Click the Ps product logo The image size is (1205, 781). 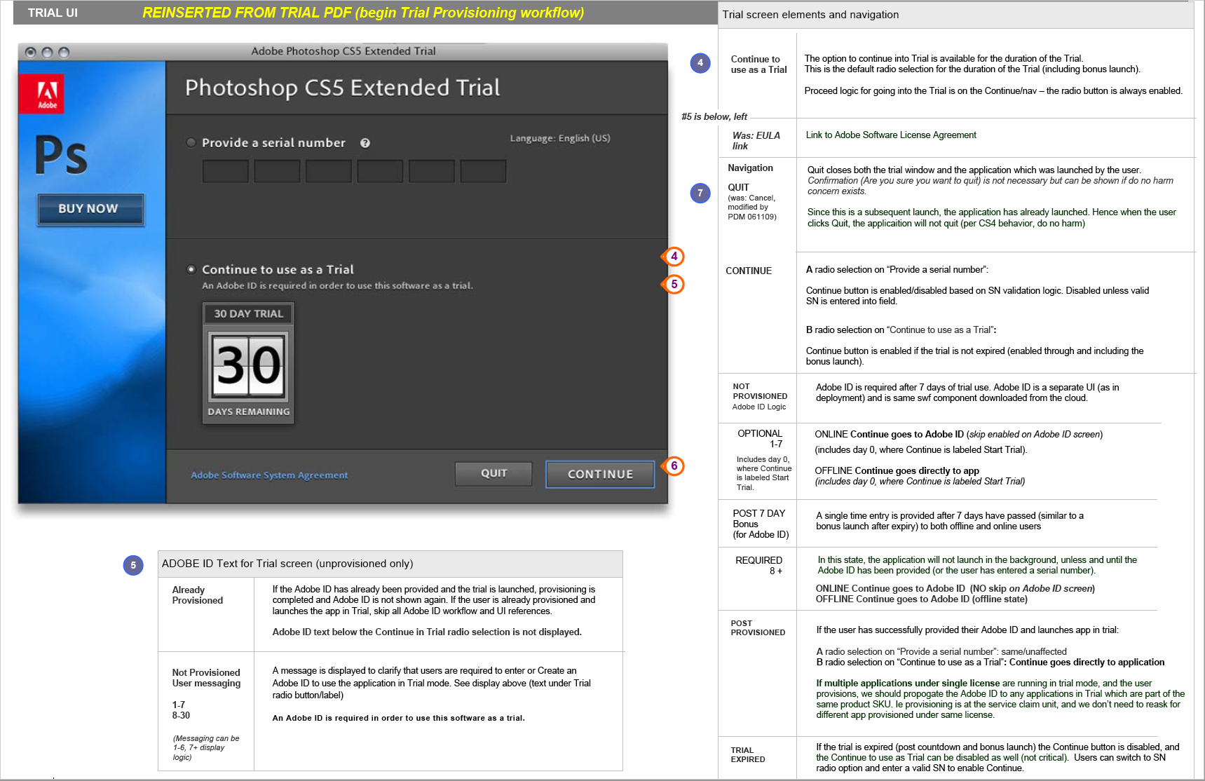[62, 155]
